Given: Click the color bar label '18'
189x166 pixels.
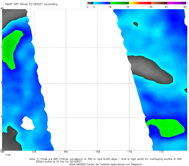Looking at the screenshot, I should [x=110, y=7].
